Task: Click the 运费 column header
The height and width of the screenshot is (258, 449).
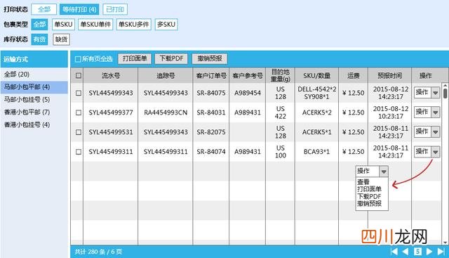Action: point(354,75)
